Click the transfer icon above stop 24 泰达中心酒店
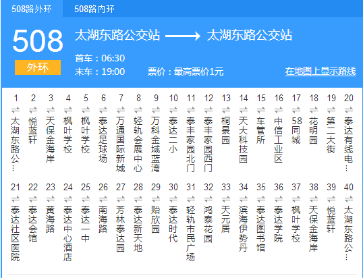363x278 pixels. [68, 199]
